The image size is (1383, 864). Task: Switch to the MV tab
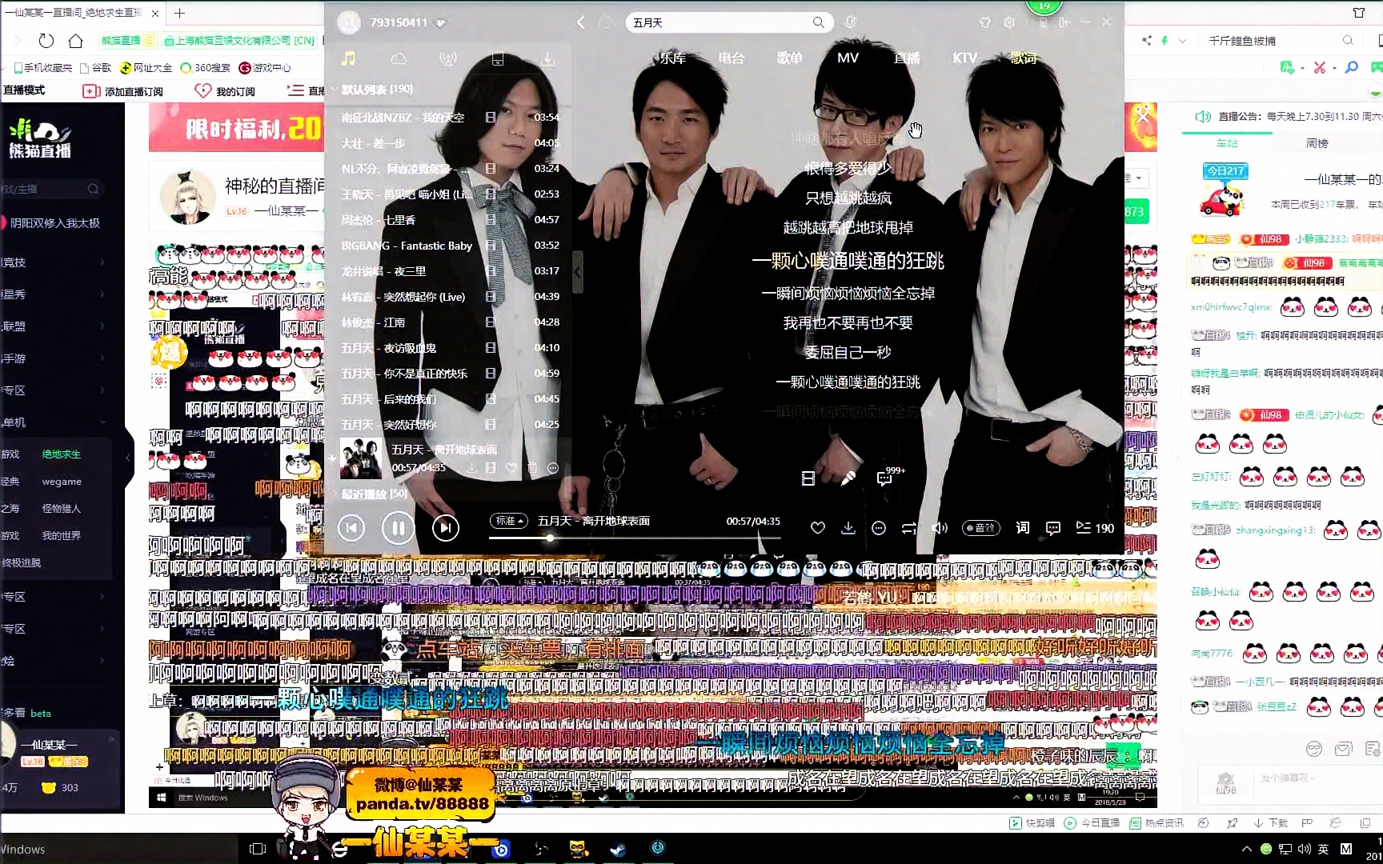click(848, 58)
